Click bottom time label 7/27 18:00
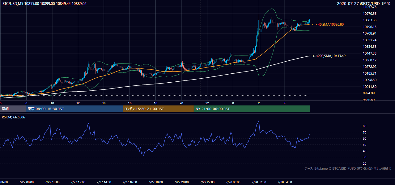The image size is (395, 185). click(155, 182)
